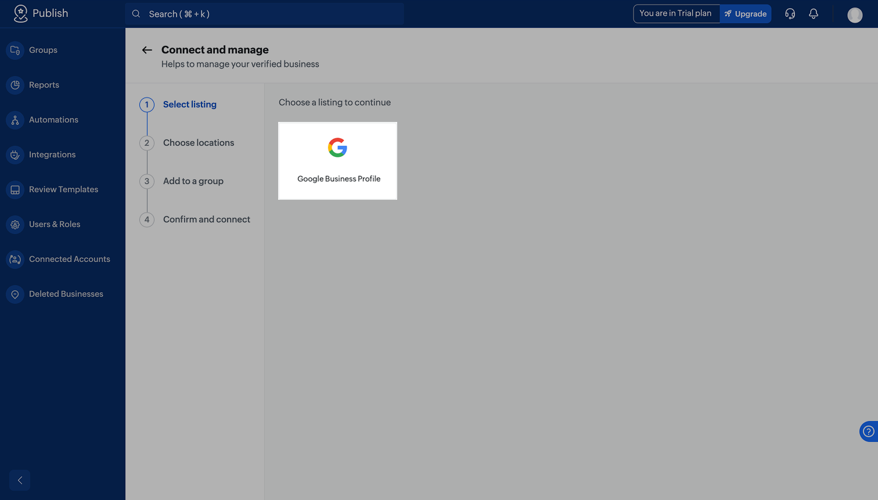Image resolution: width=878 pixels, height=500 pixels.
Task: Click the 'Add to a group' step label
Action: coord(193,181)
